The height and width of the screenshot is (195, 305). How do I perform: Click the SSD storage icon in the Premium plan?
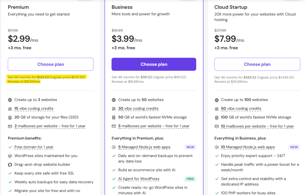click(x=10, y=117)
